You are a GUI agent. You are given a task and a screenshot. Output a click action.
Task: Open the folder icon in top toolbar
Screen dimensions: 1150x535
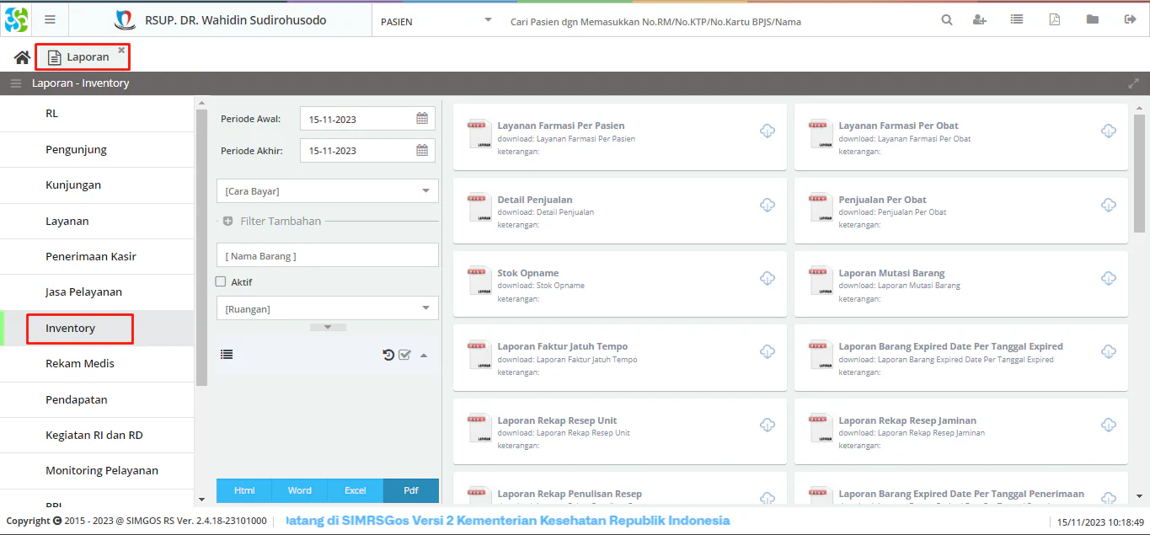click(x=1093, y=19)
